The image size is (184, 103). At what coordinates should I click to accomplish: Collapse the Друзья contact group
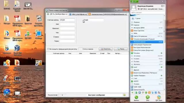point(132,70)
